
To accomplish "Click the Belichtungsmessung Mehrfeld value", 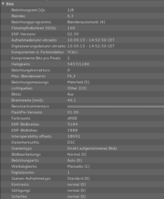I will point(78,82).
